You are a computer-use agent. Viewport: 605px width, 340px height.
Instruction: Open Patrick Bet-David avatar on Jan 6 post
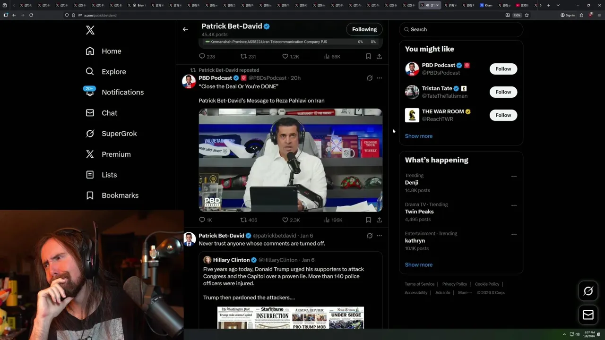click(189, 239)
